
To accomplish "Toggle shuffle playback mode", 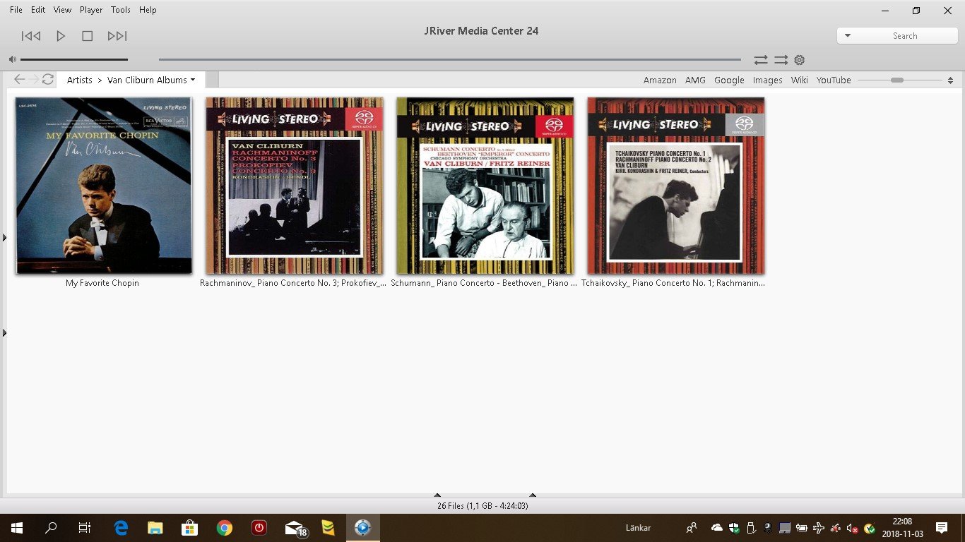I will click(x=781, y=60).
